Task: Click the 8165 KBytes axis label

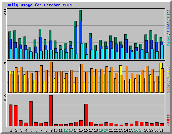Action: click(5, 98)
